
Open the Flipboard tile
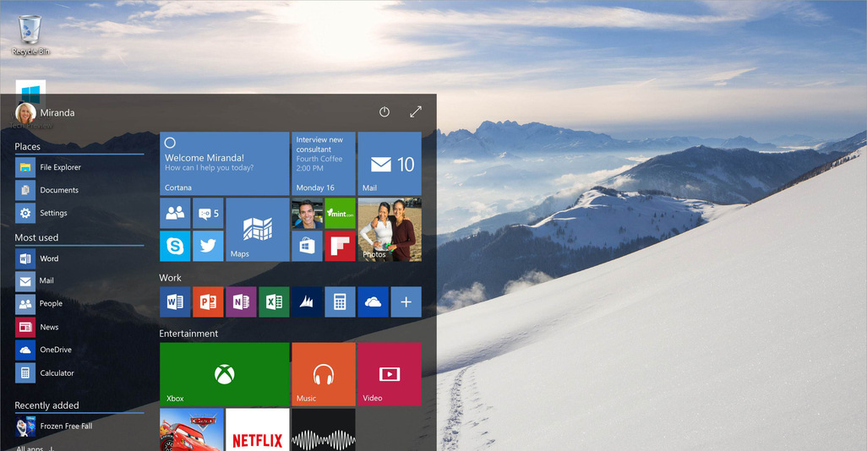[x=340, y=247]
